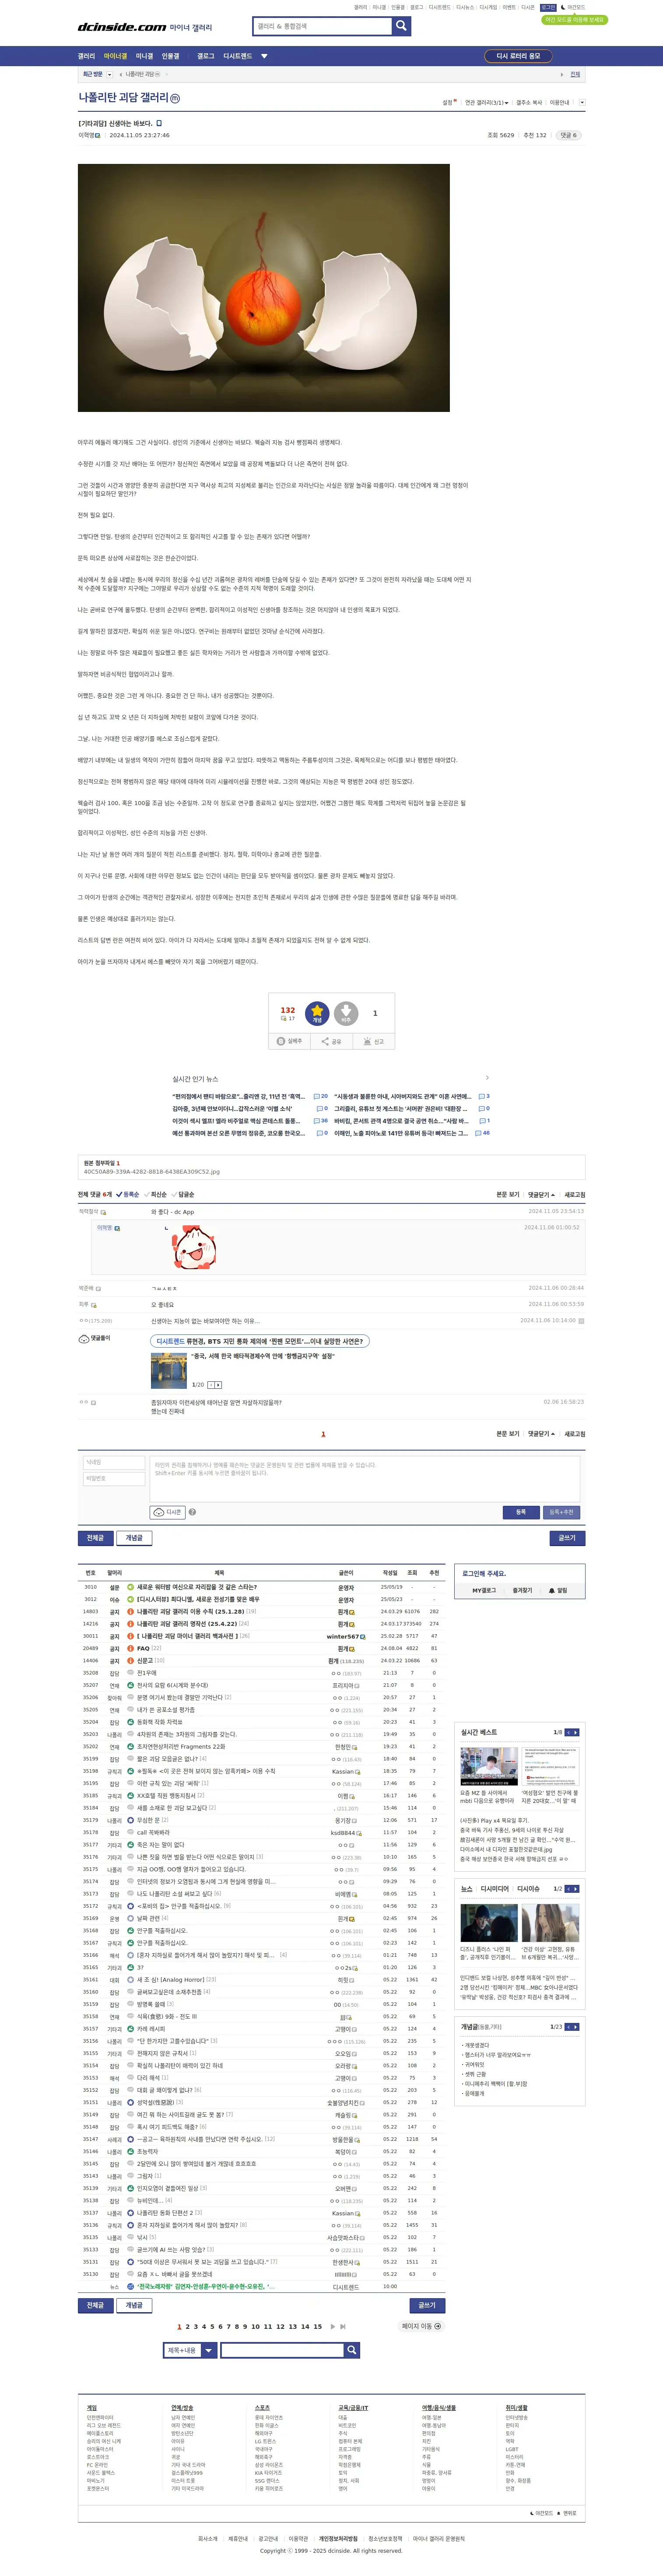
Task: Click the bottom board search magnifier icon
Action: click(351, 2350)
